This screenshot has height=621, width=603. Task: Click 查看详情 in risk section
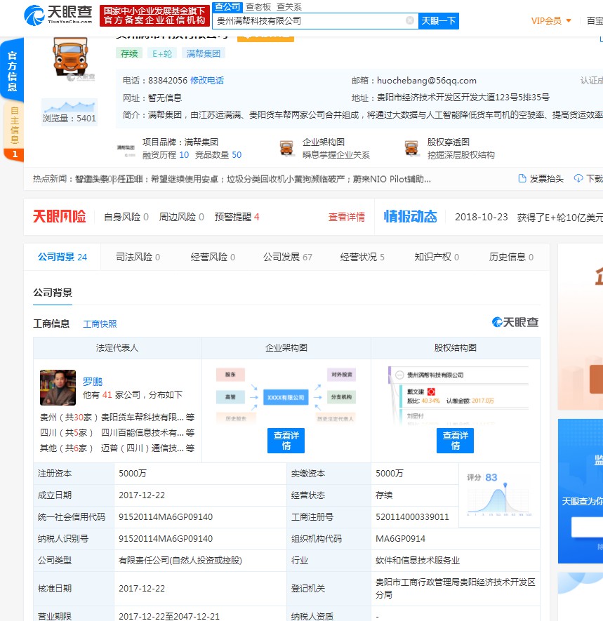[346, 217]
